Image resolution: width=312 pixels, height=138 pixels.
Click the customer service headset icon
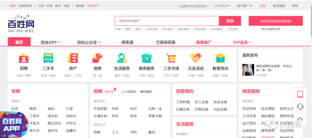(x=300, y=107)
